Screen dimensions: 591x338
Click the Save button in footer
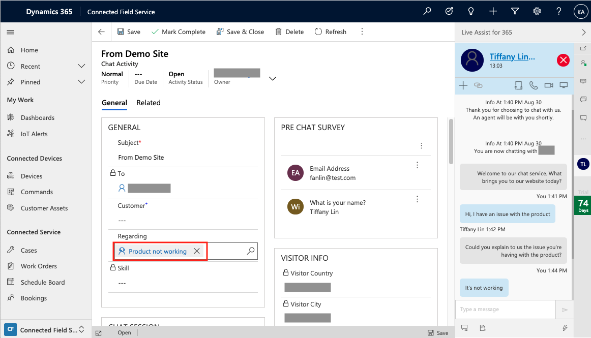438,333
